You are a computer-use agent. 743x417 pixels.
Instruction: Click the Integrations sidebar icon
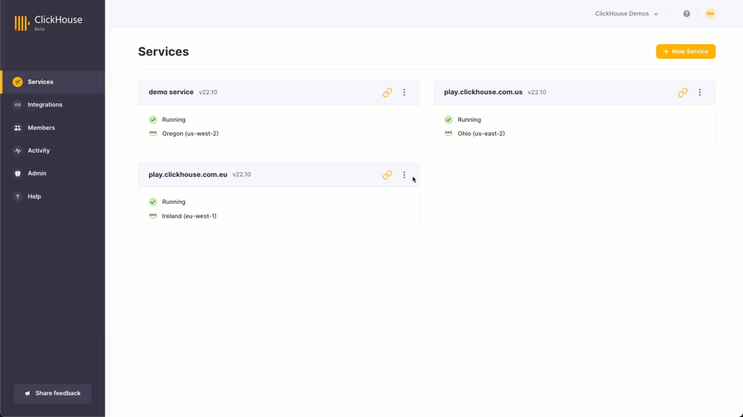click(x=18, y=105)
